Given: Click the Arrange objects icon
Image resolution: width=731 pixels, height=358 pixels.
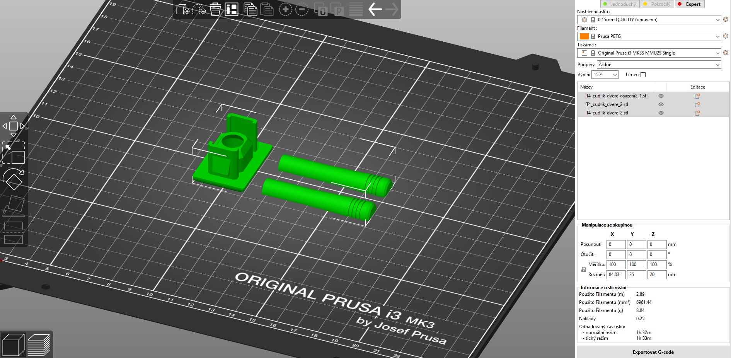Looking at the screenshot, I should (x=232, y=9).
